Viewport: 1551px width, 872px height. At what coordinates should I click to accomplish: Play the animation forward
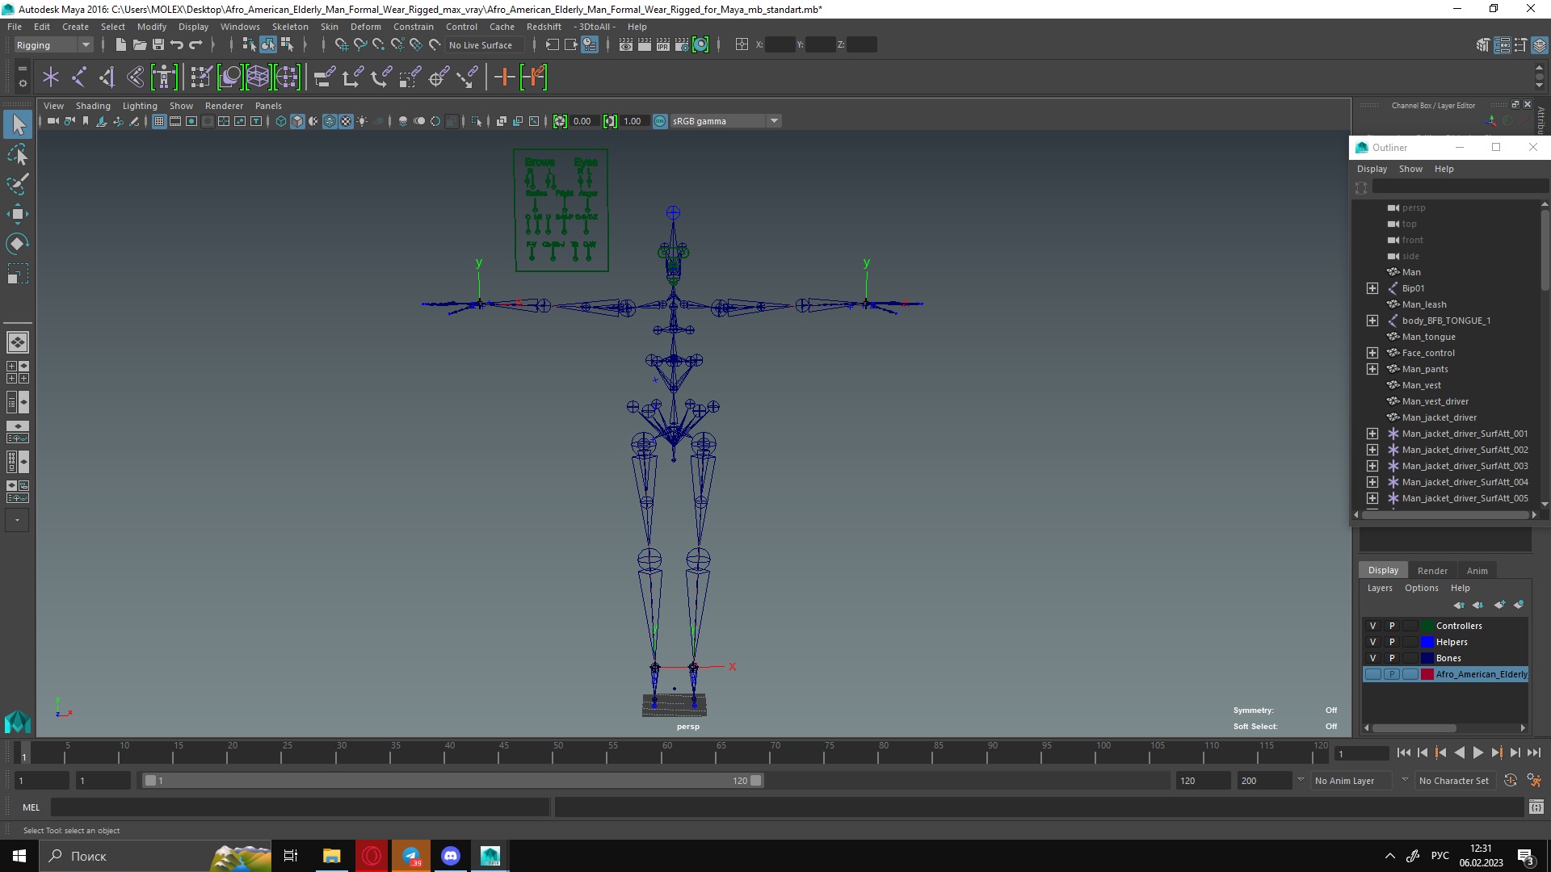click(x=1477, y=753)
